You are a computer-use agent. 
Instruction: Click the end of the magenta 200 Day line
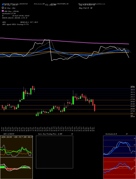click(x=129, y=44)
